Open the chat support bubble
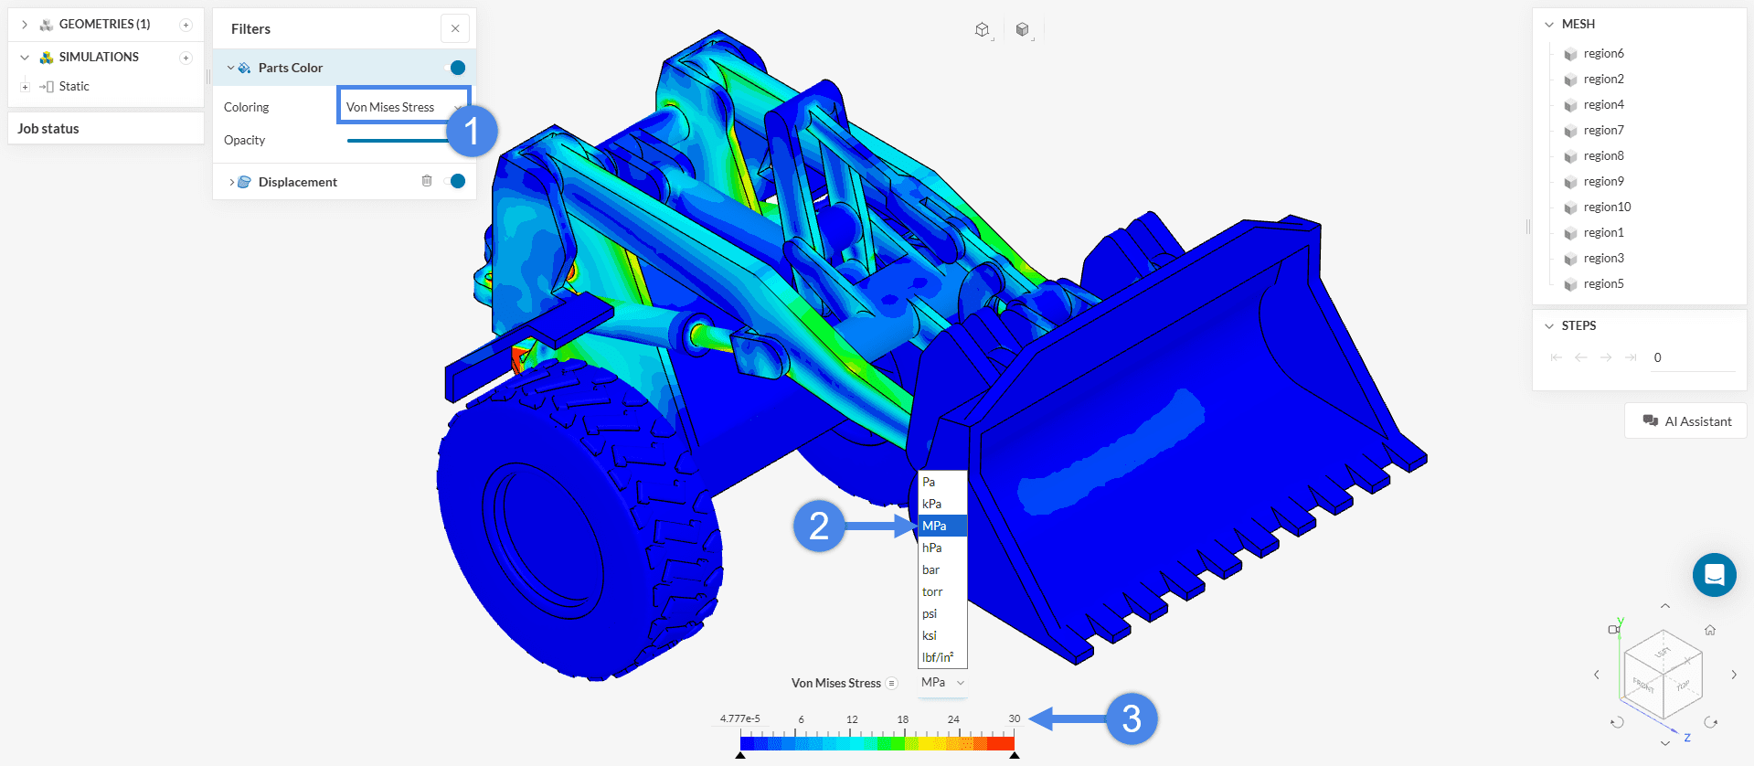 1714,575
